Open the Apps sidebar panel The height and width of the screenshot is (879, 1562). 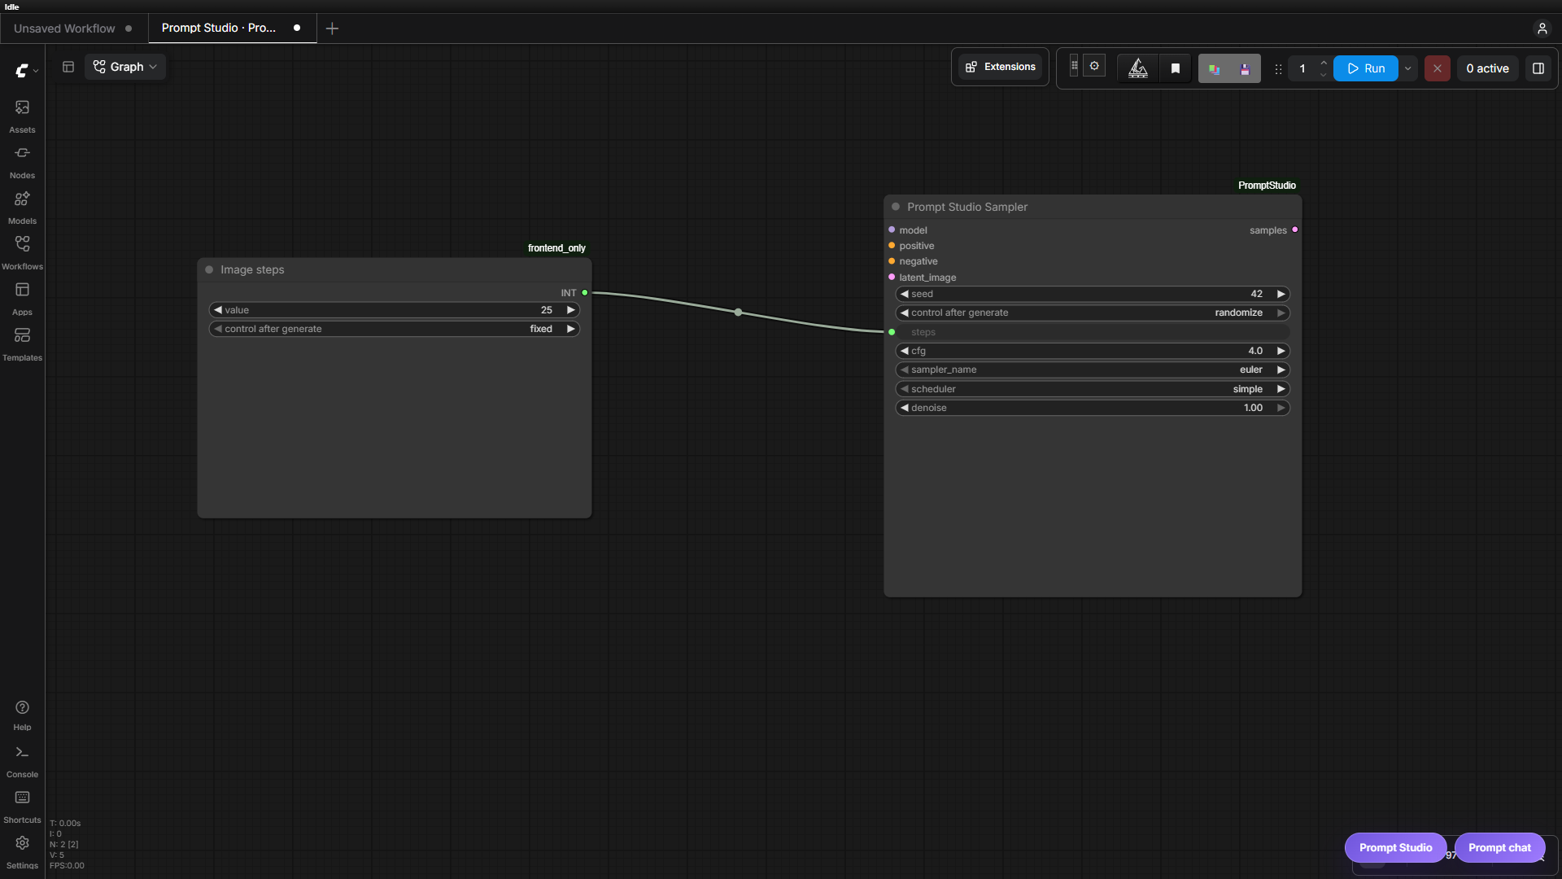22,299
